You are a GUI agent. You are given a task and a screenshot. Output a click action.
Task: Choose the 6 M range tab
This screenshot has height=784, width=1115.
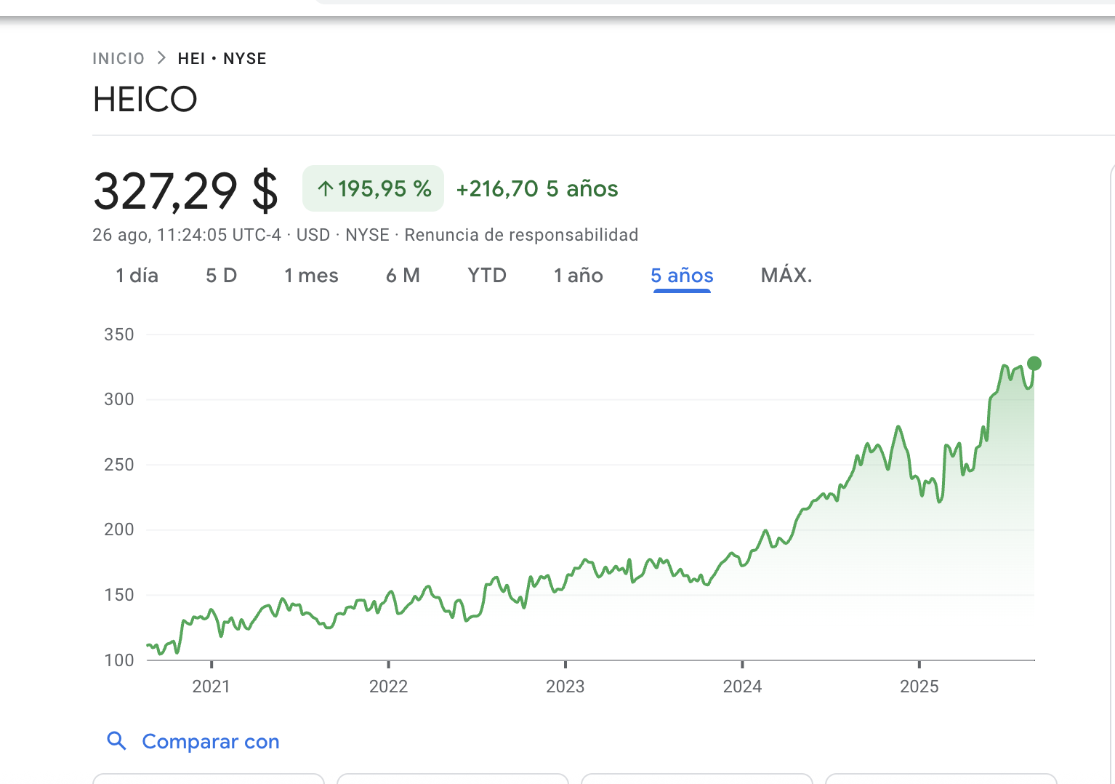(x=403, y=276)
